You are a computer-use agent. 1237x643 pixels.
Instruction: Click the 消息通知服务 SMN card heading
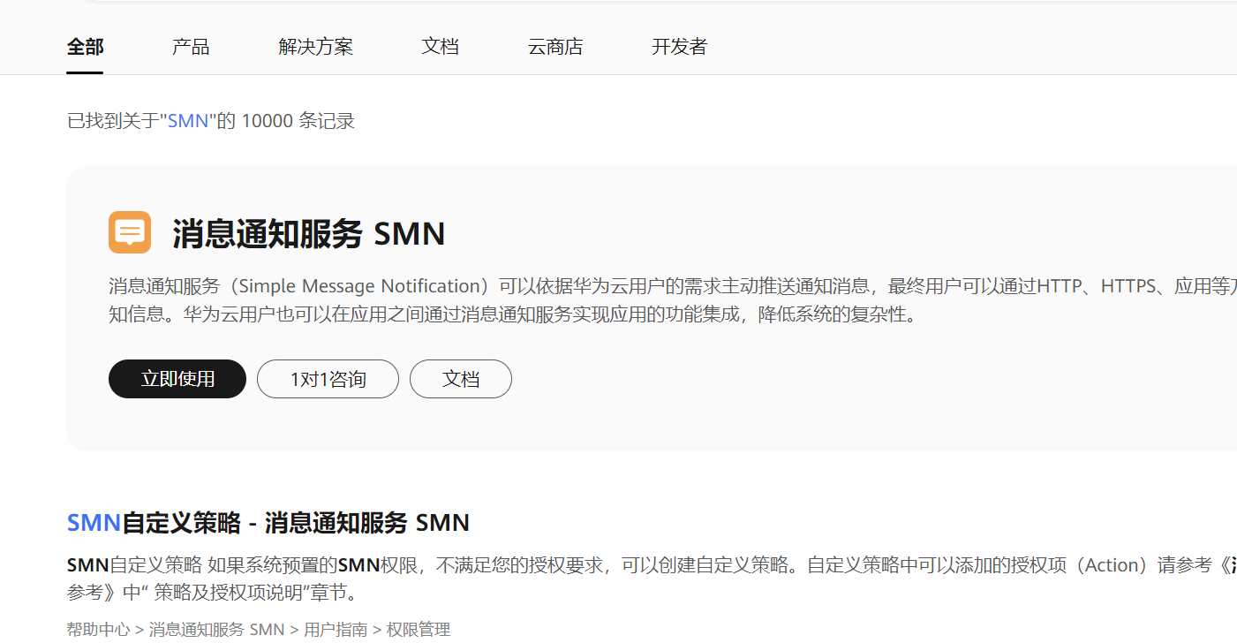[x=309, y=232]
